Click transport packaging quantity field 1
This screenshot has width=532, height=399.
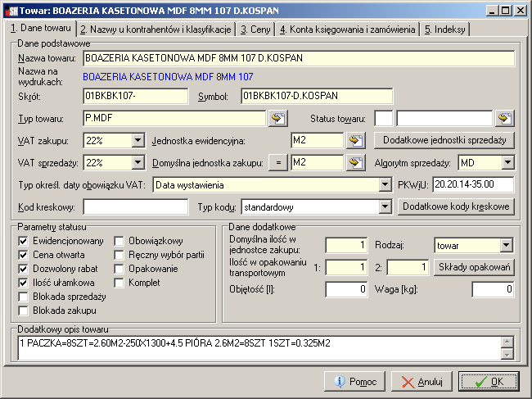click(x=346, y=267)
